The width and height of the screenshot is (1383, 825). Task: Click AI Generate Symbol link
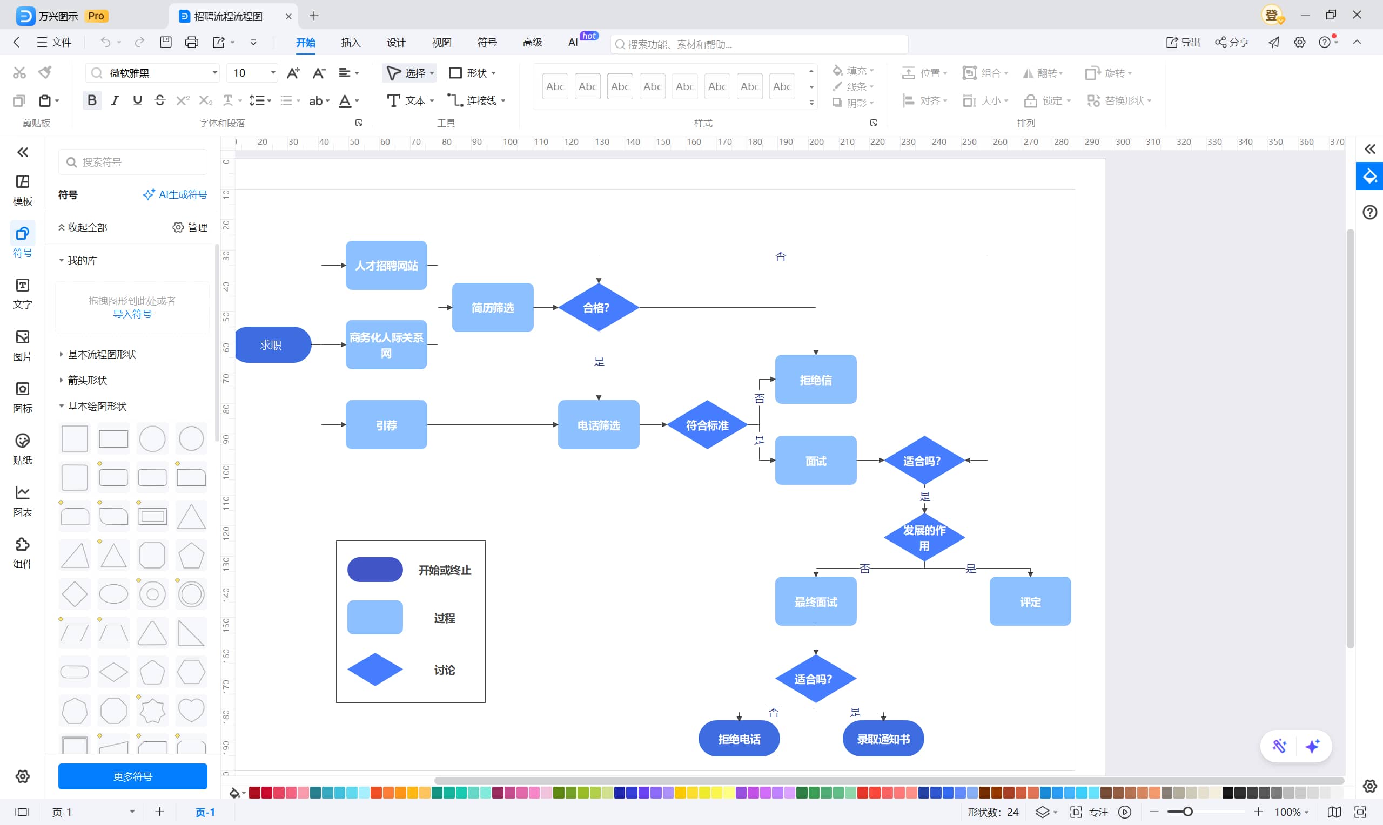point(174,194)
